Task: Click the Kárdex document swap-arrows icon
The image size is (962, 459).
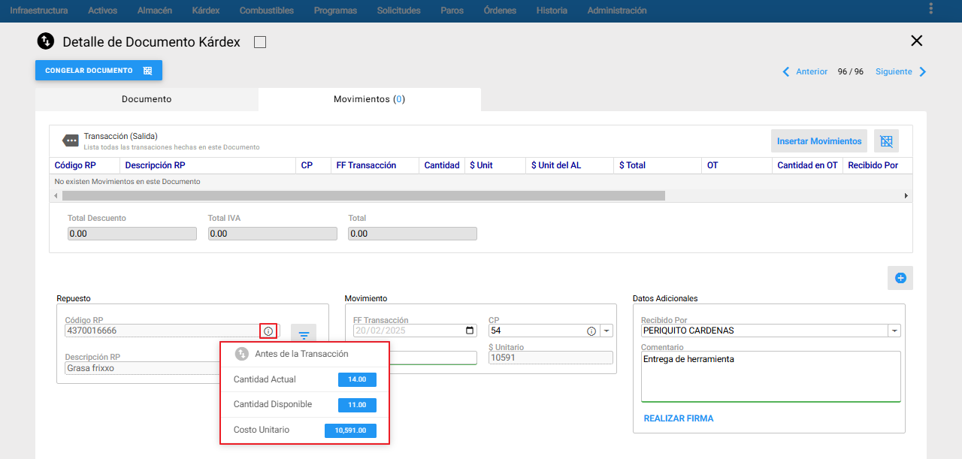Action: (46, 41)
